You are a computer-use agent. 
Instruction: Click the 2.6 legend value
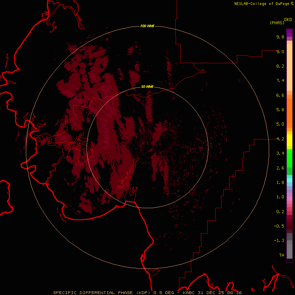pyautogui.click(x=280, y=168)
